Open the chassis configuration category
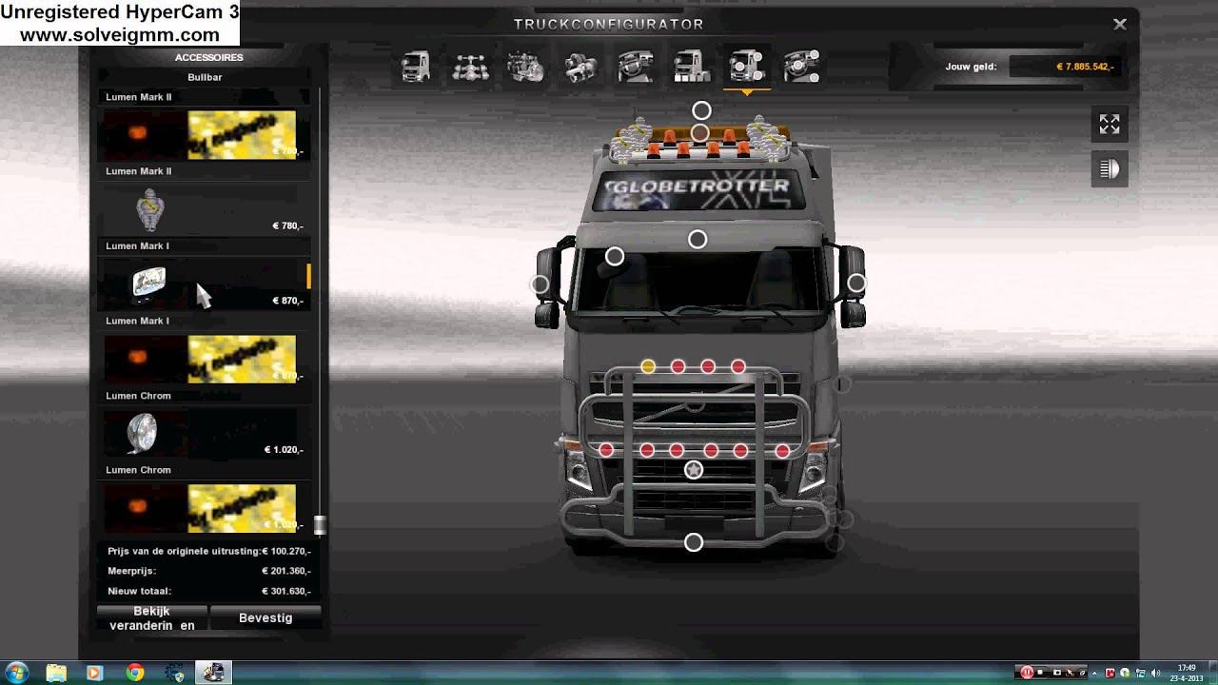The width and height of the screenshot is (1218, 685). (470, 67)
